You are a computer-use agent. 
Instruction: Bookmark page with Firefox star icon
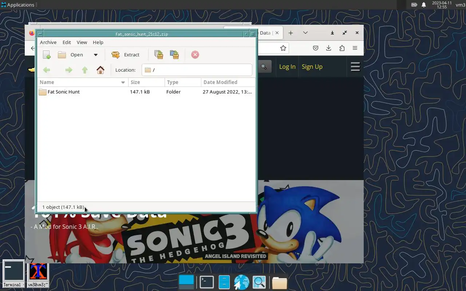point(283,48)
